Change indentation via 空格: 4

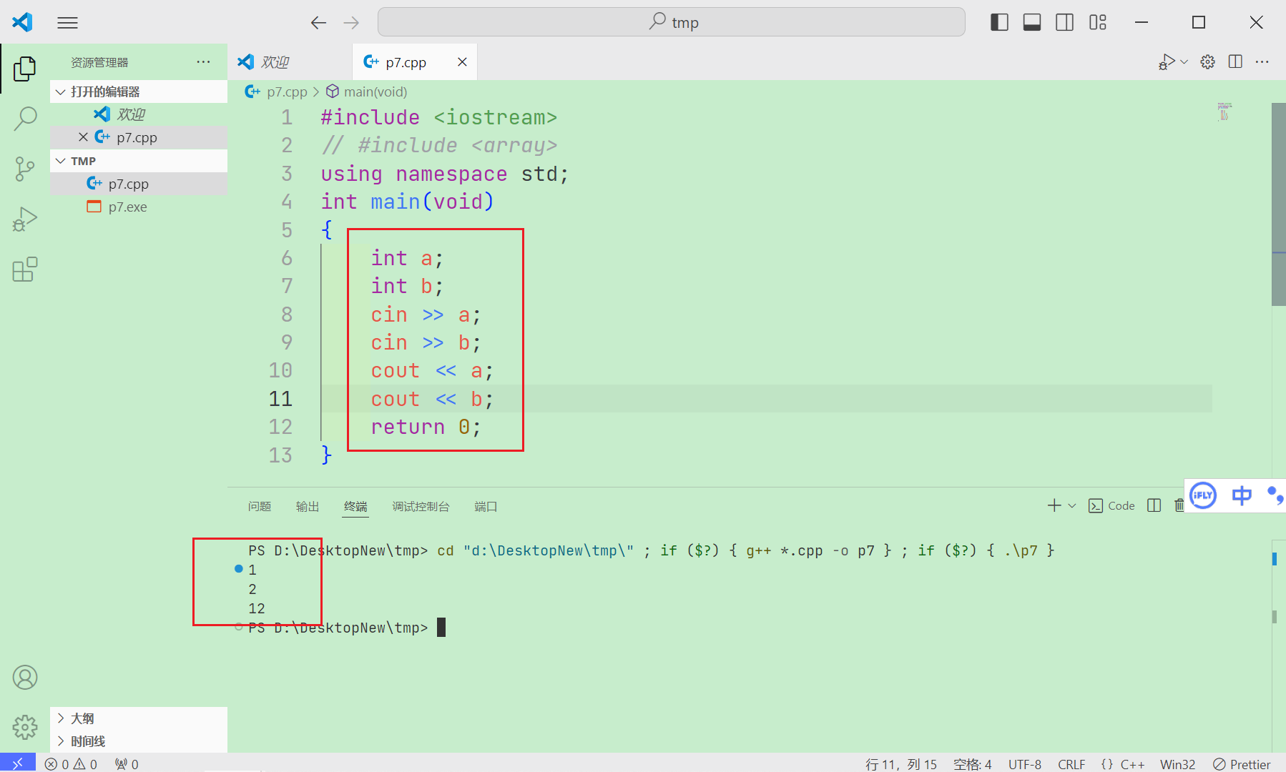972,764
